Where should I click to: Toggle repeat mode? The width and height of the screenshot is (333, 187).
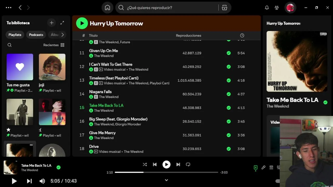point(188,164)
